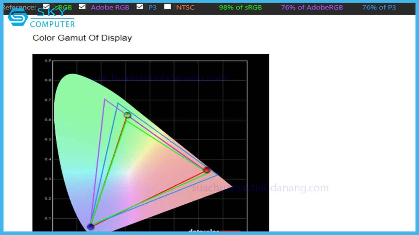
Task: Uncheck the sRGB reference checkbox
Action: (x=46, y=6)
